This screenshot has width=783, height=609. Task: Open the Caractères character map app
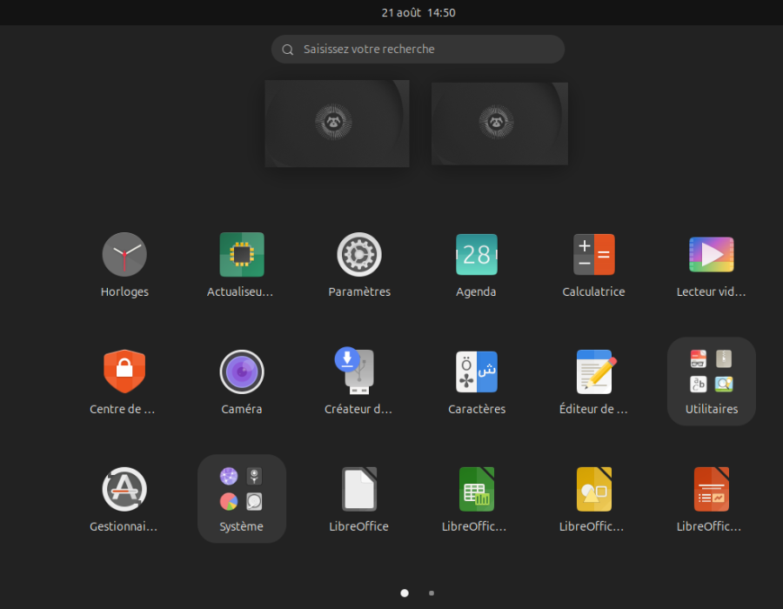click(477, 371)
